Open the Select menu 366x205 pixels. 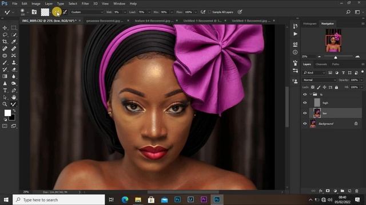73,3
